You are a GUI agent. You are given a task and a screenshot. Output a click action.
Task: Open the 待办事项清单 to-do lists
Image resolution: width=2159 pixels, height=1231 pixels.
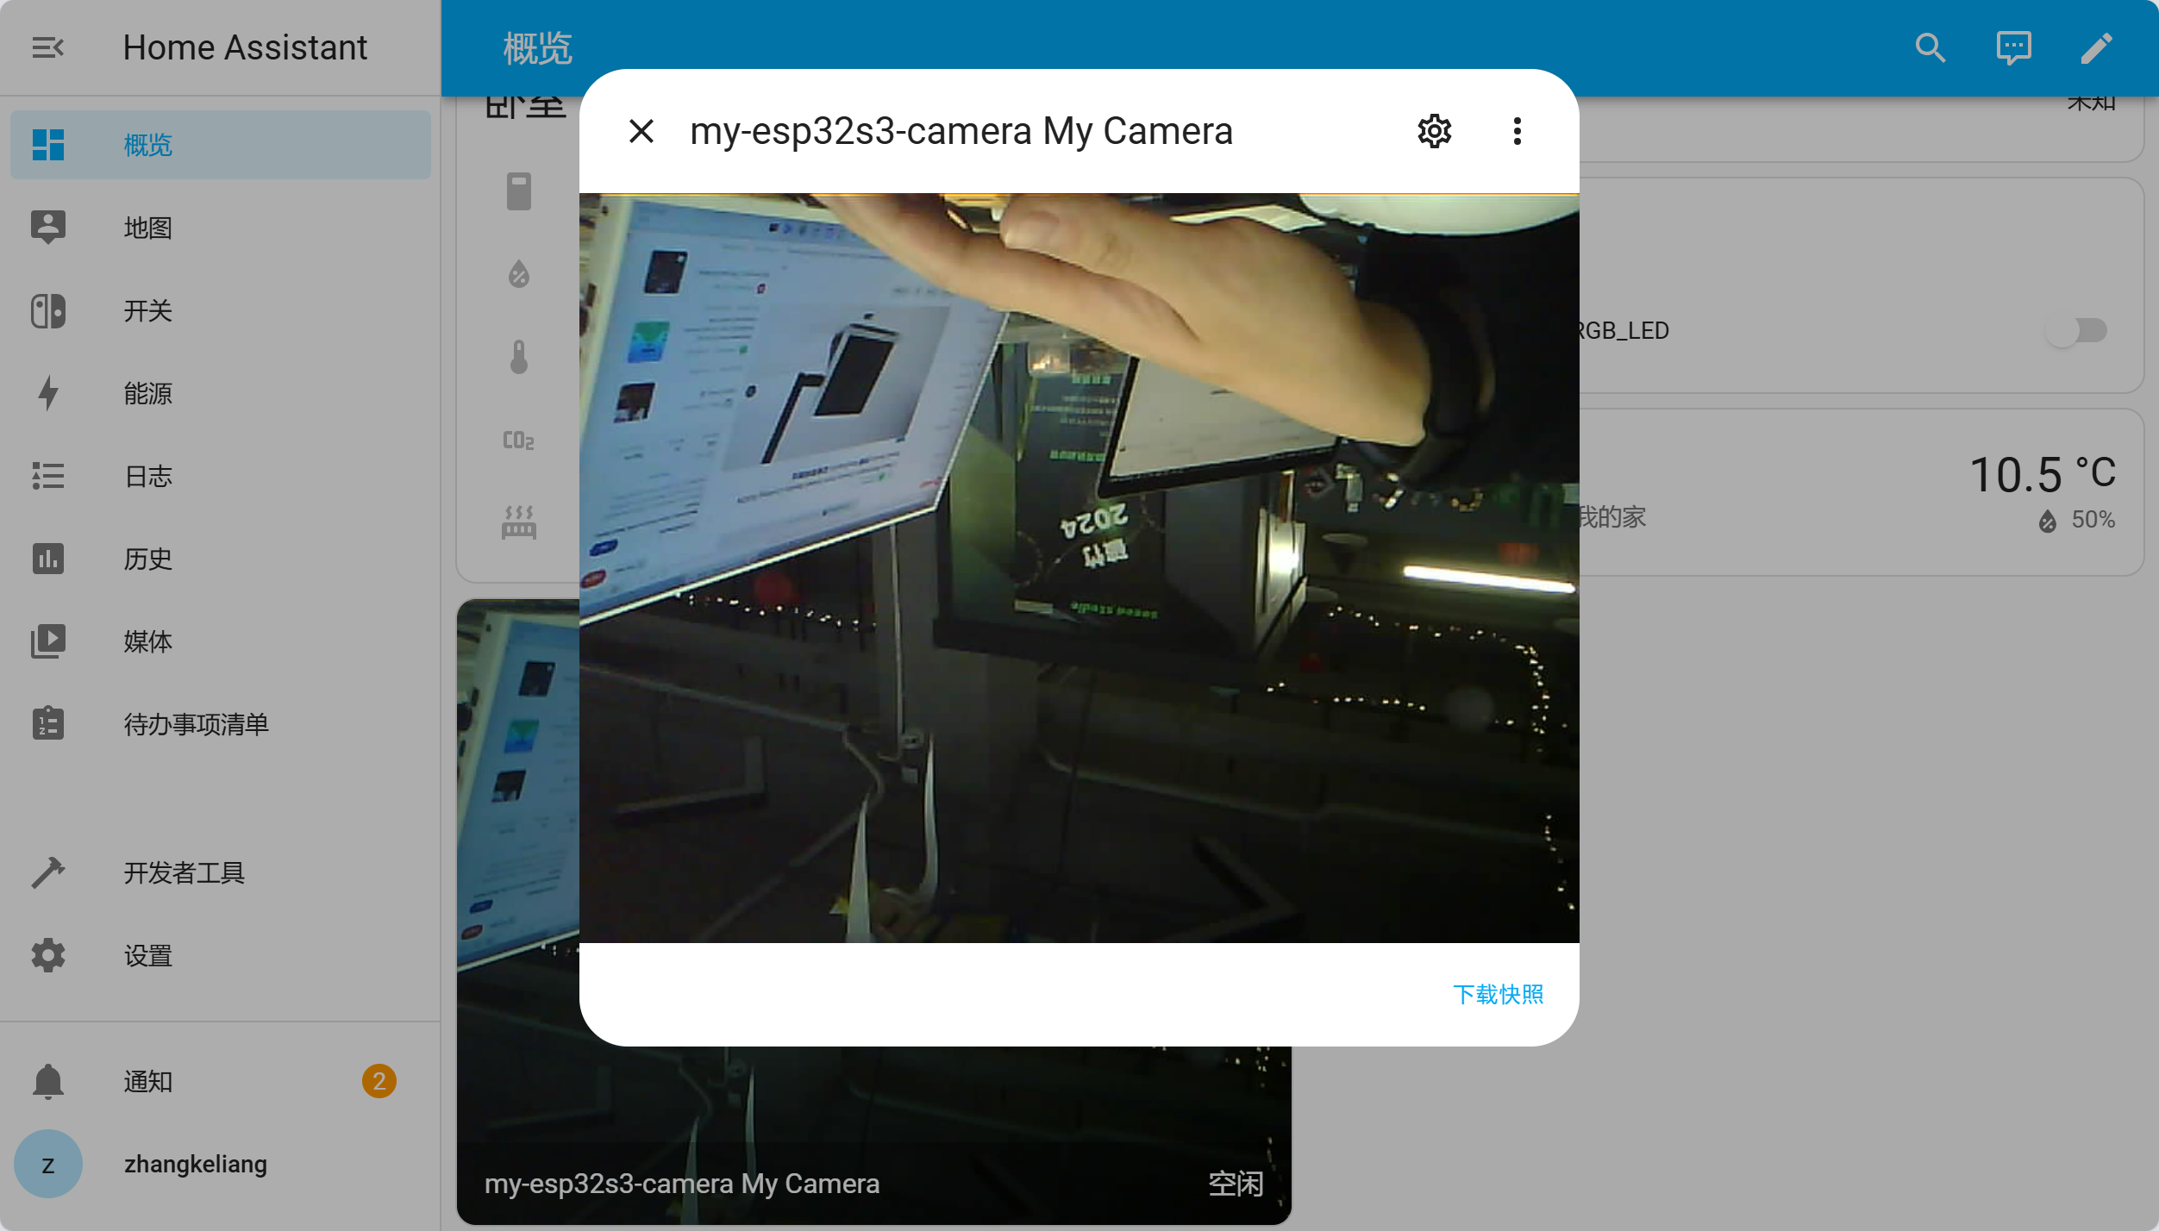196,724
